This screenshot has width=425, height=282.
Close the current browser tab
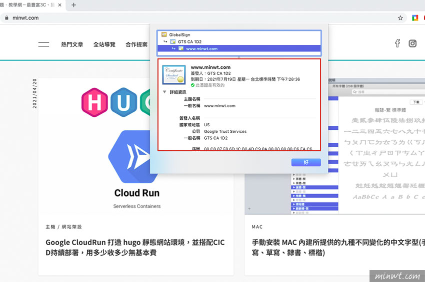point(60,5)
